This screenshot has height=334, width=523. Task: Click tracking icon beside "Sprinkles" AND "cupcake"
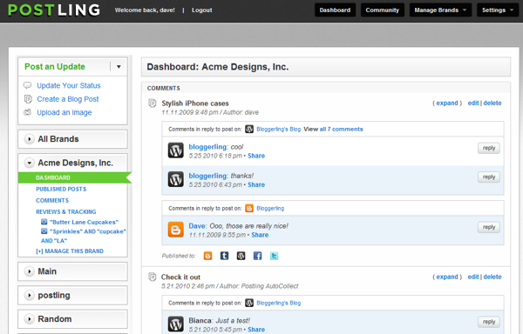click(x=44, y=230)
